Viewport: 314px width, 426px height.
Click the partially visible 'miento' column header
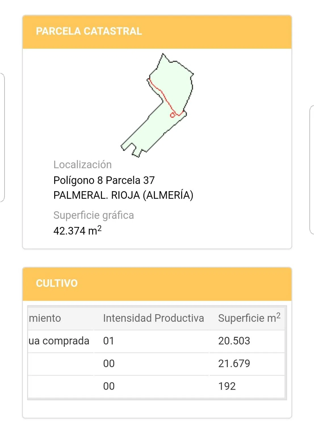45,318
